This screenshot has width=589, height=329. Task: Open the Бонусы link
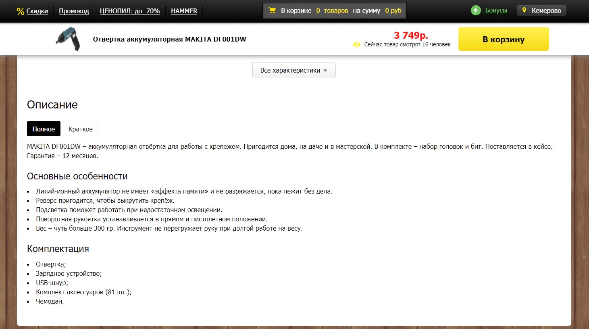tap(496, 10)
